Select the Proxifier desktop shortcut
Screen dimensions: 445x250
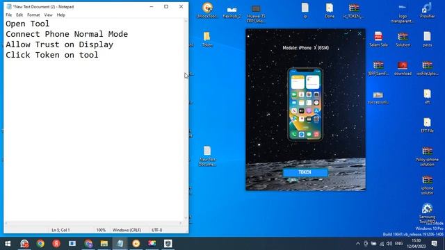point(427,10)
